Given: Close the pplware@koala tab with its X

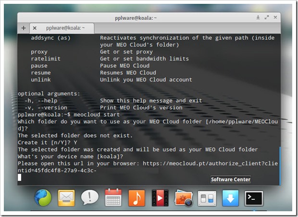Looking at the screenshot, I should pyautogui.click(x=35, y=28).
